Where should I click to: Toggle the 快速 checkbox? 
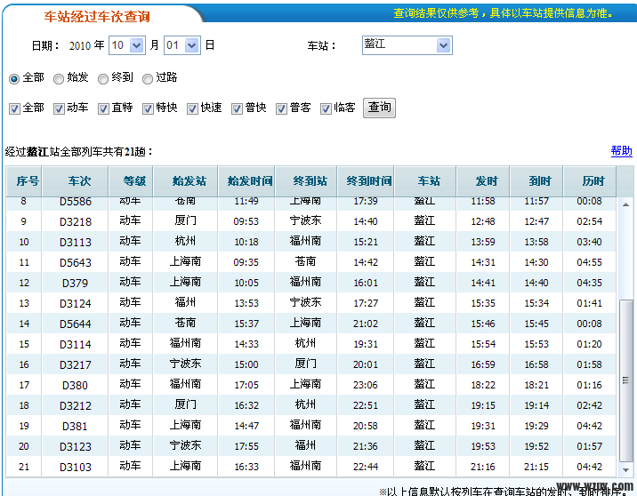[192, 108]
